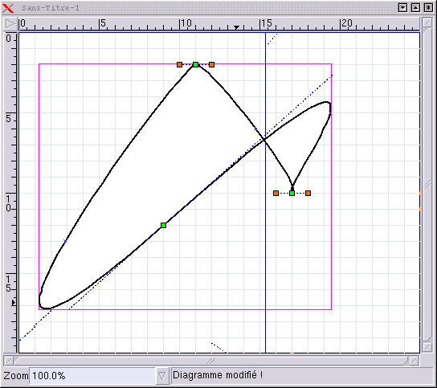Click the right orange handle at the top node
This screenshot has height=388, width=437.
click(x=212, y=64)
